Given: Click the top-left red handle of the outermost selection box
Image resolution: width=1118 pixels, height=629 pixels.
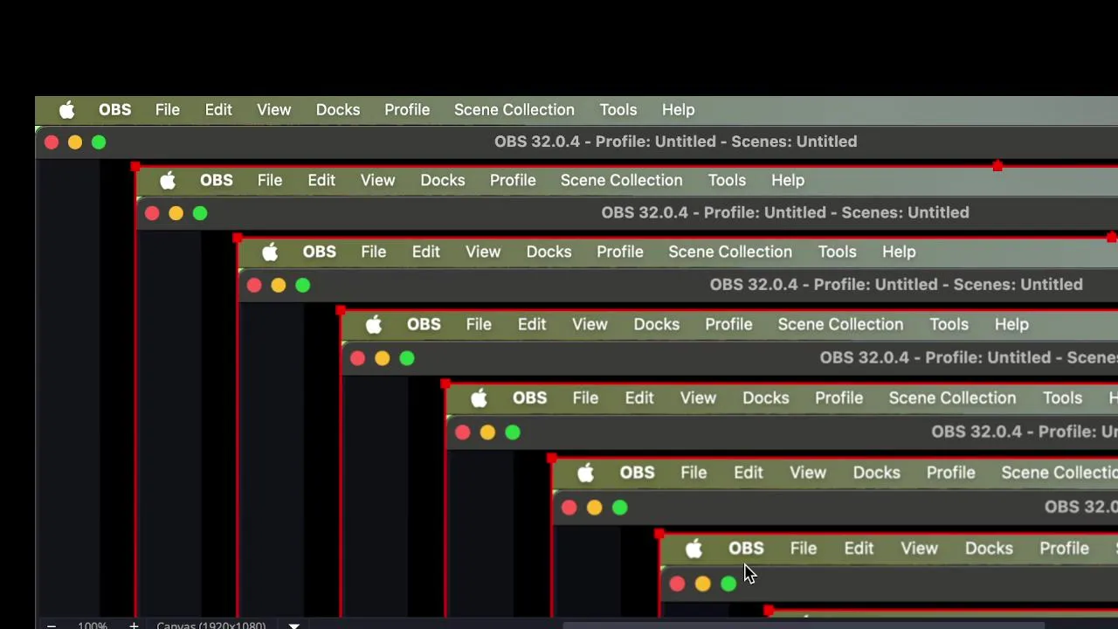Looking at the screenshot, I should [x=135, y=166].
